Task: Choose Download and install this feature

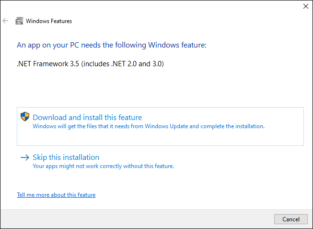Action: [160, 126]
